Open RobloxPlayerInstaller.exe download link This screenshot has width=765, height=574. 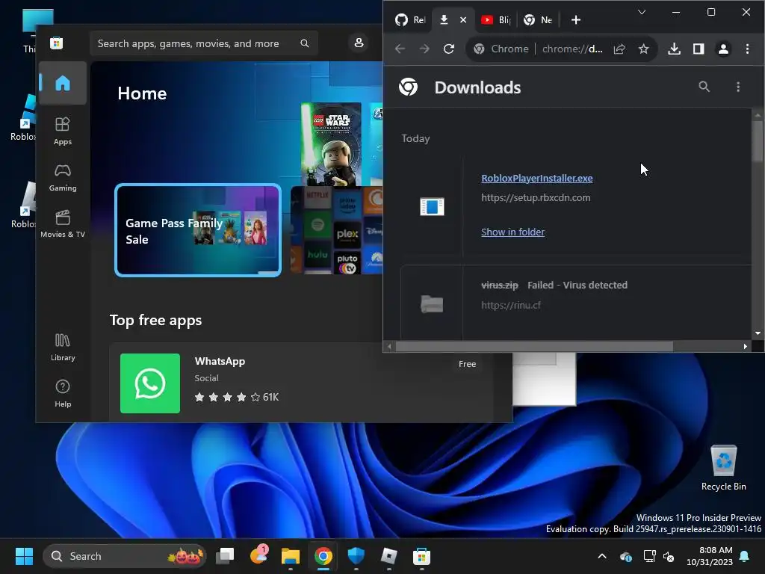tap(536, 178)
